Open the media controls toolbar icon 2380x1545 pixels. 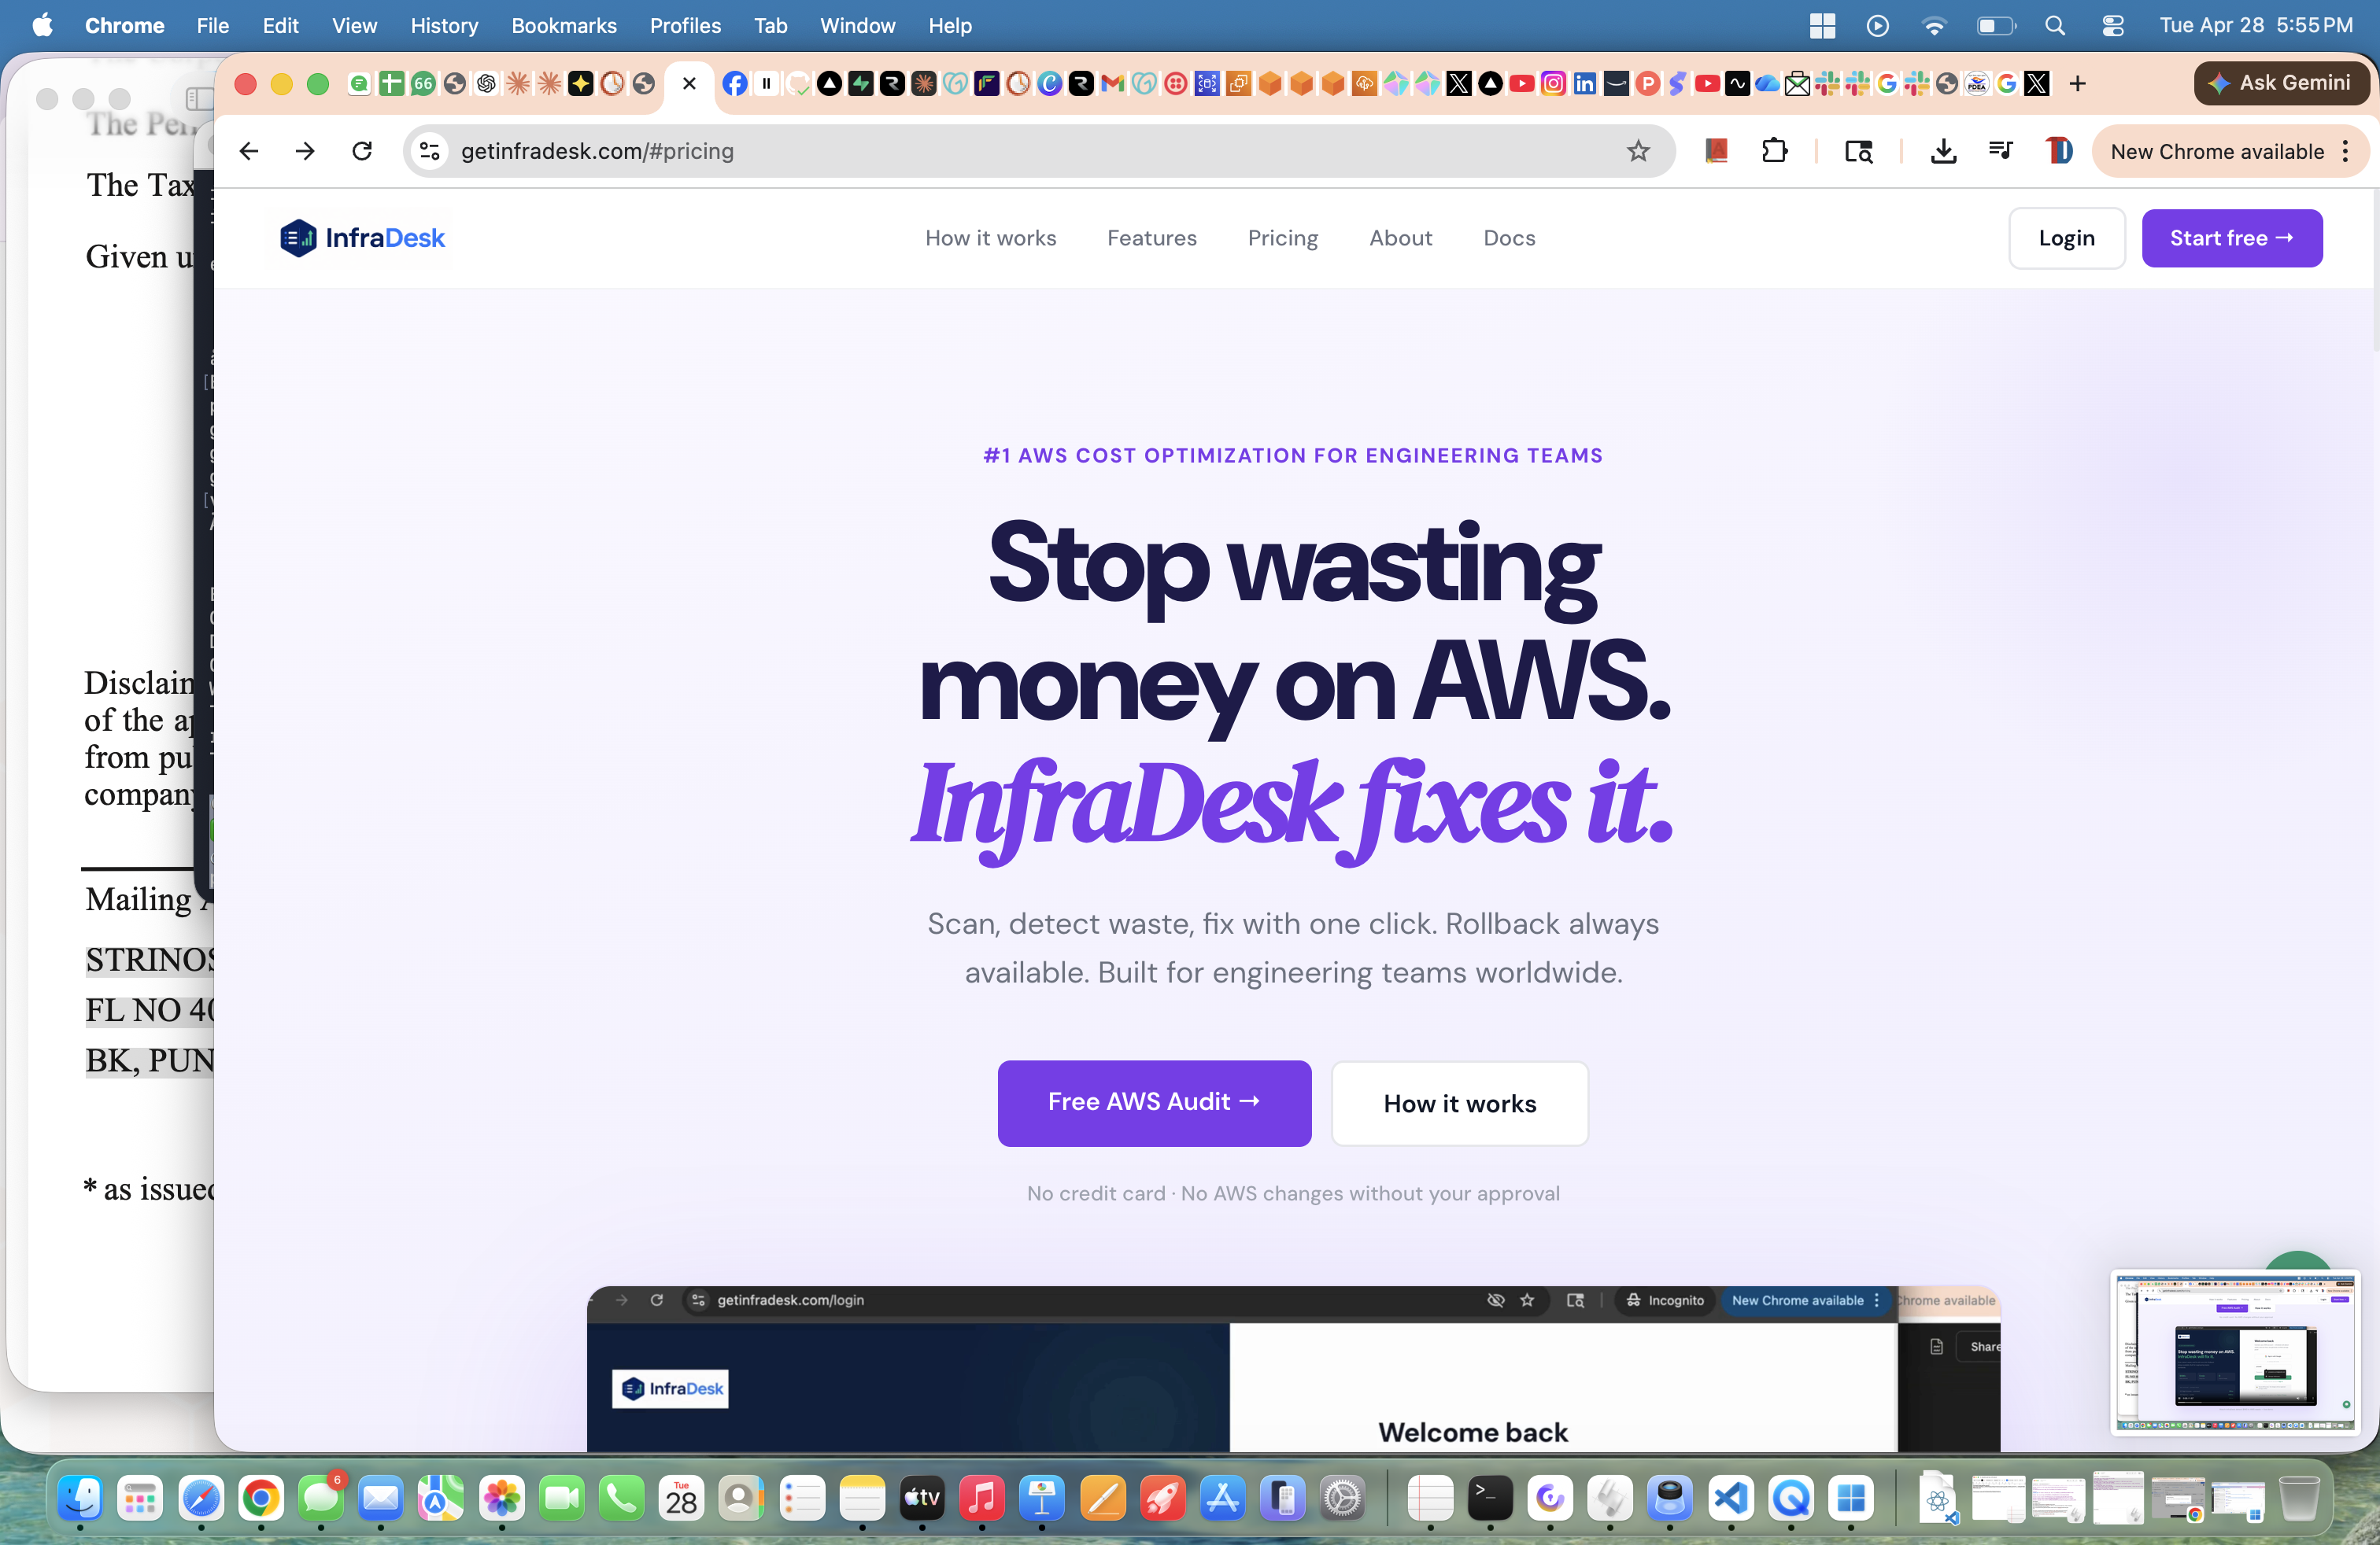[2001, 151]
